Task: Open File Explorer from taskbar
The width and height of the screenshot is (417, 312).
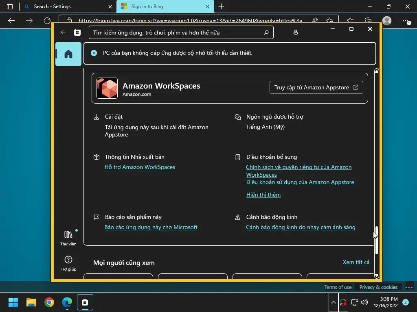Action: click(31, 302)
